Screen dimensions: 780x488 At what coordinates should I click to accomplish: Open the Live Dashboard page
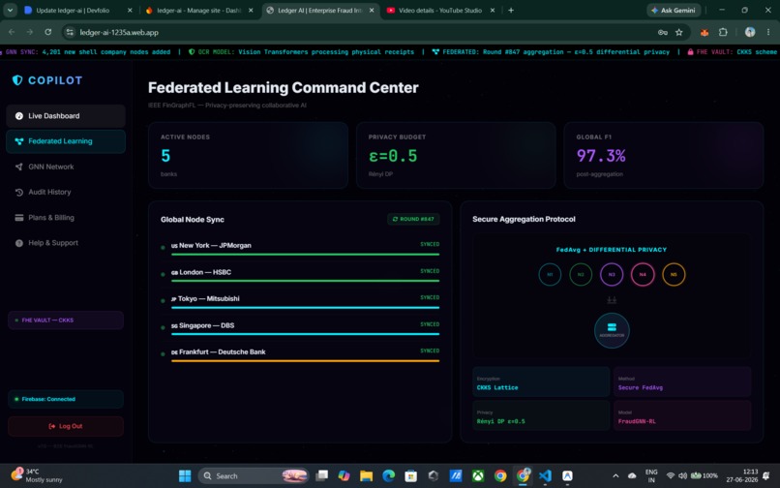[x=66, y=116]
